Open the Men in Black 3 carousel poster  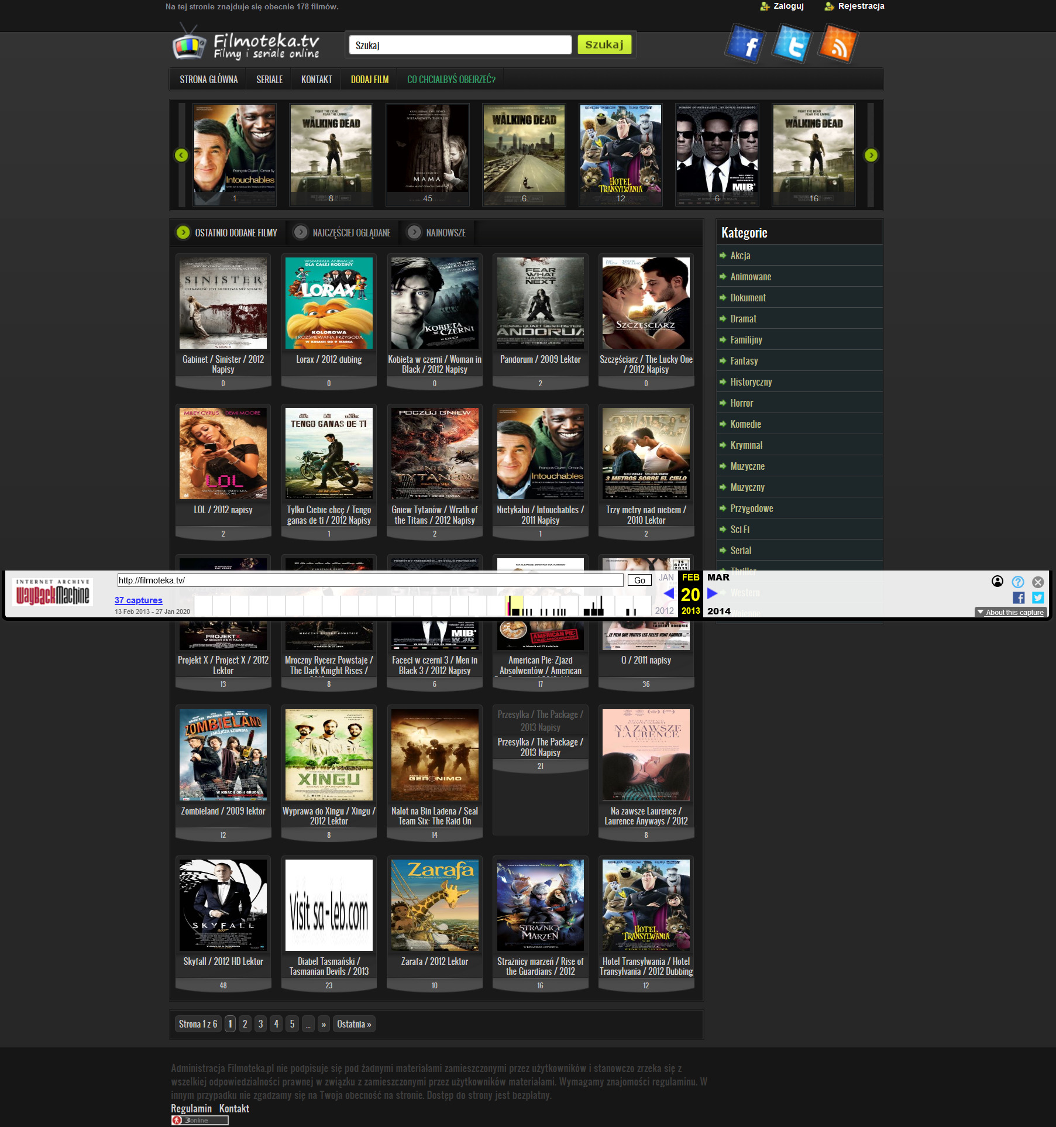pos(717,155)
